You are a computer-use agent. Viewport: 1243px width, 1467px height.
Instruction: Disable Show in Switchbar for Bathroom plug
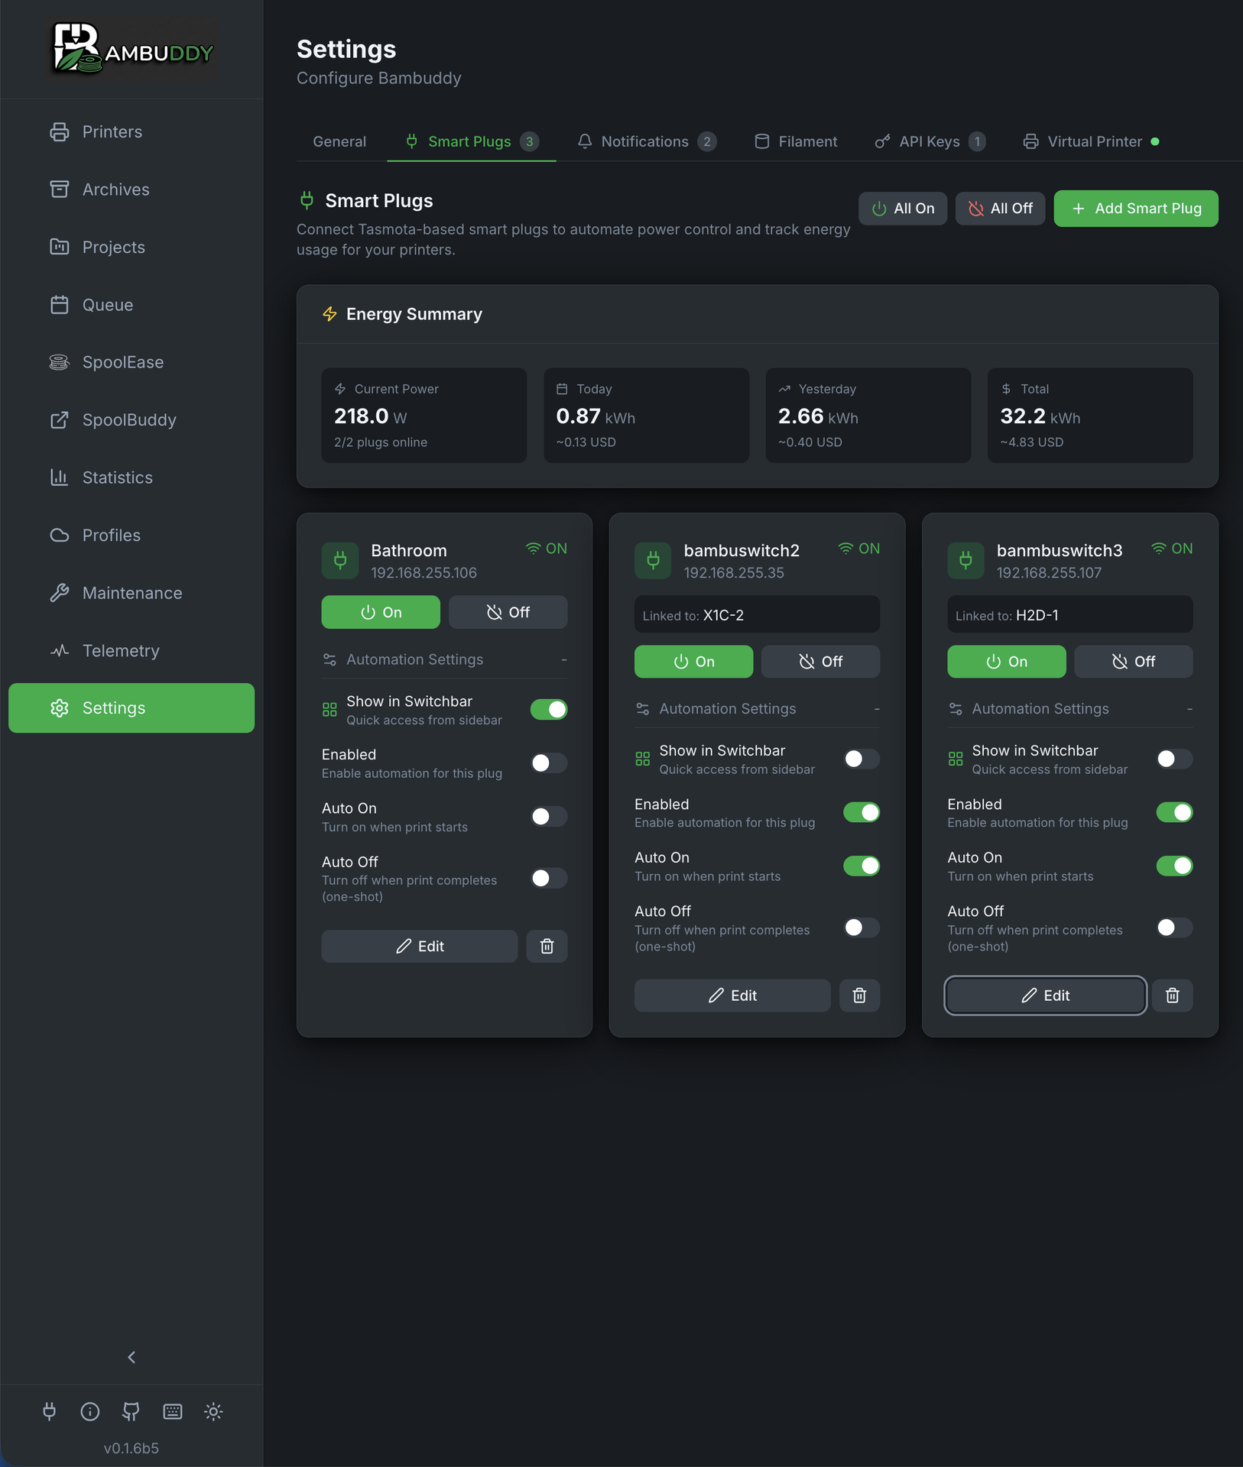(548, 709)
